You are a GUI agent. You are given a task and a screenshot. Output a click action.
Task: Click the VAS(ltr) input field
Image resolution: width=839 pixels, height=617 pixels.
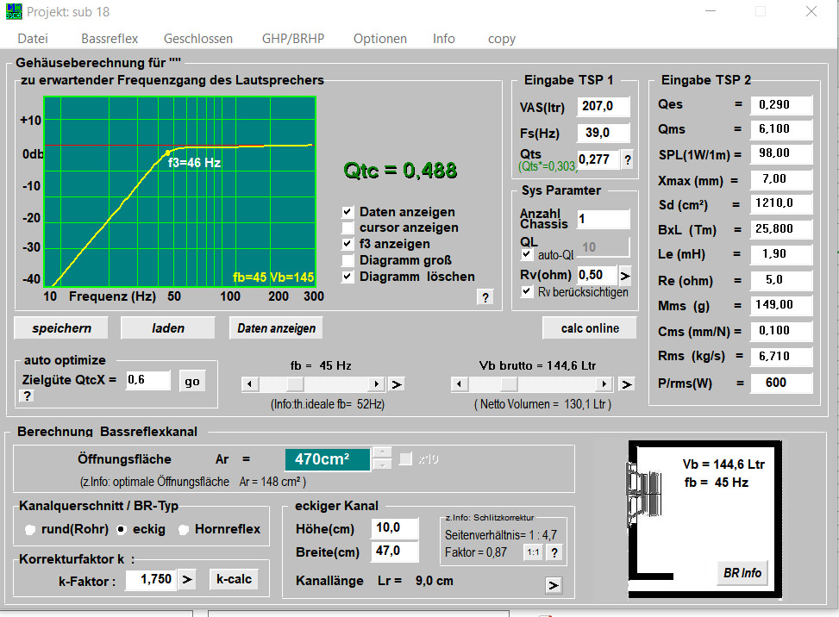coord(603,106)
